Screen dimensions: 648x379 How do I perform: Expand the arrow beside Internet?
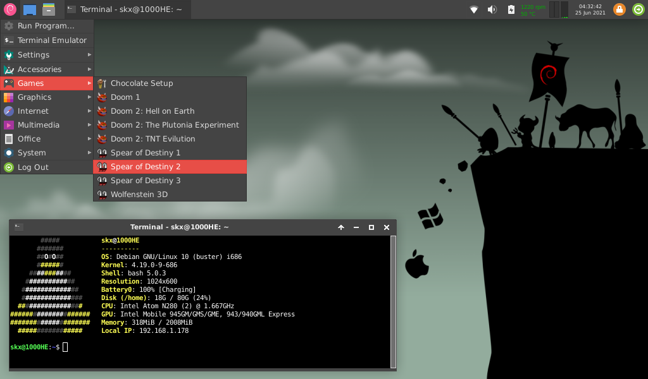(x=89, y=111)
